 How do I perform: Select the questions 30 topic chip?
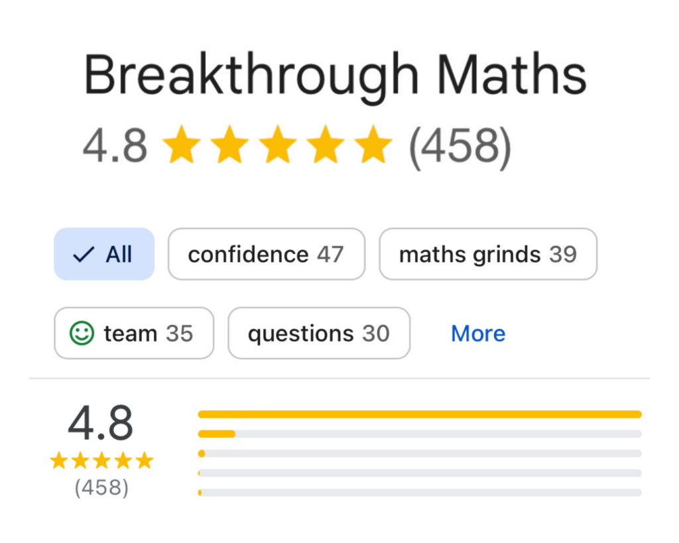pos(318,333)
